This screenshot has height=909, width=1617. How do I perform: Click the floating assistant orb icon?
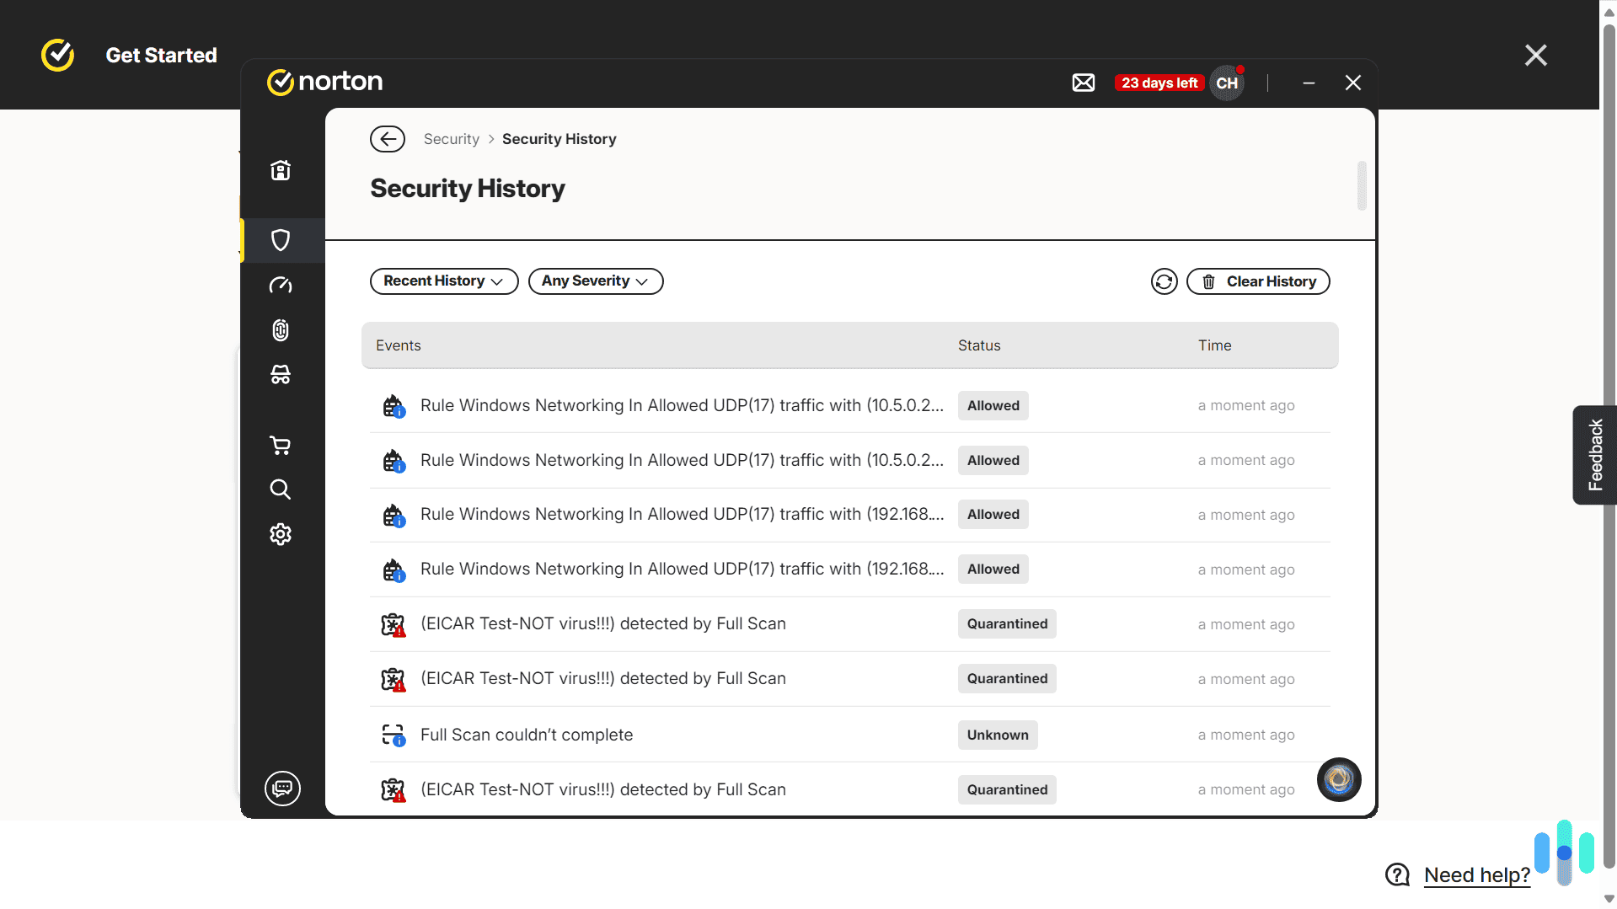click(x=1339, y=780)
